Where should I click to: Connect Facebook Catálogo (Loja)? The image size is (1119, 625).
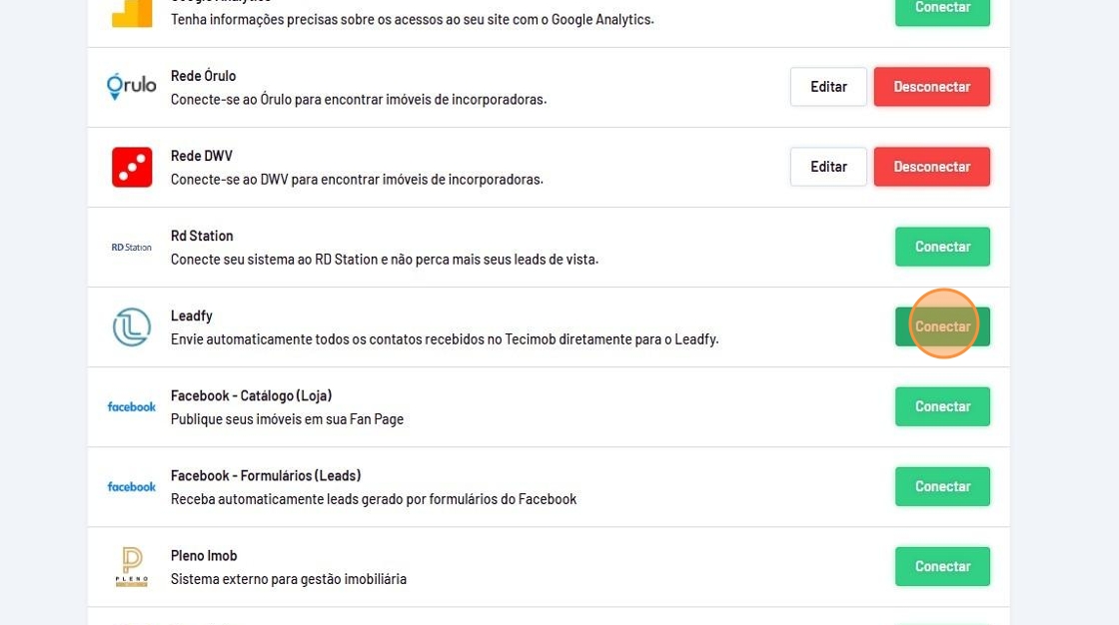(942, 406)
